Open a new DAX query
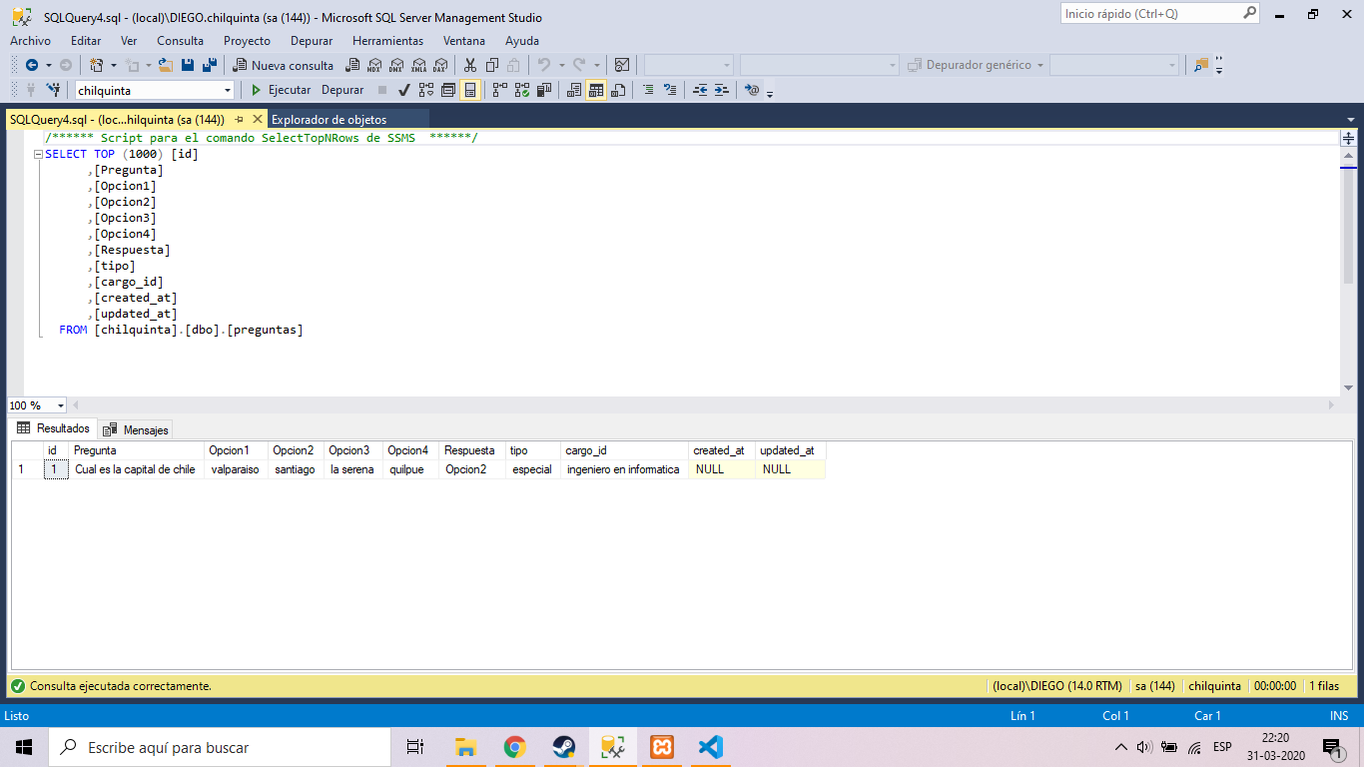 439,65
